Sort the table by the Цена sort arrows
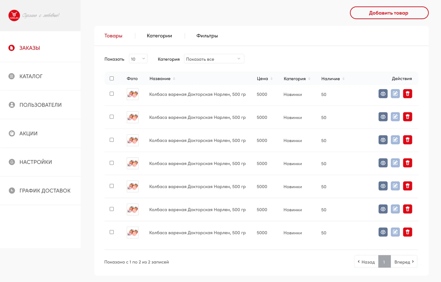The width and height of the screenshot is (441, 282). pyautogui.click(x=272, y=79)
